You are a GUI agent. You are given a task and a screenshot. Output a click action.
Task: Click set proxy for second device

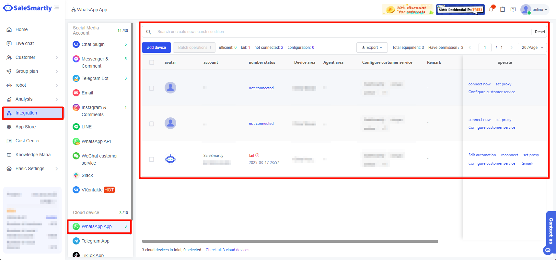(503, 120)
